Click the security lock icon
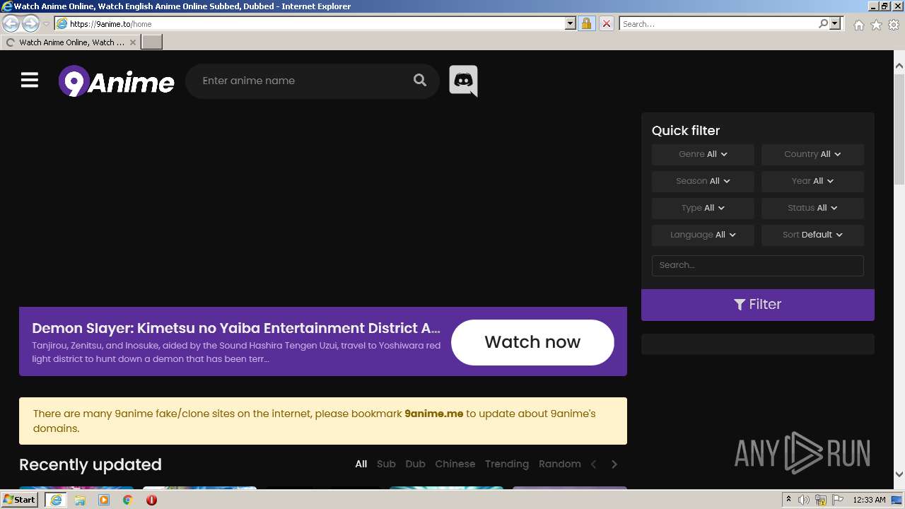The height and width of the screenshot is (509, 905). (x=586, y=23)
